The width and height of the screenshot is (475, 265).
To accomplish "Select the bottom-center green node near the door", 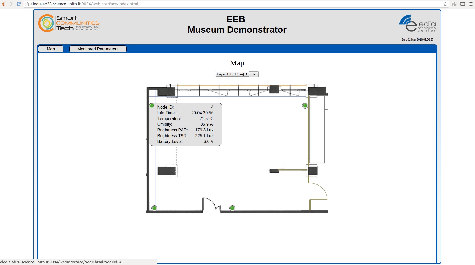I will pyautogui.click(x=232, y=208).
